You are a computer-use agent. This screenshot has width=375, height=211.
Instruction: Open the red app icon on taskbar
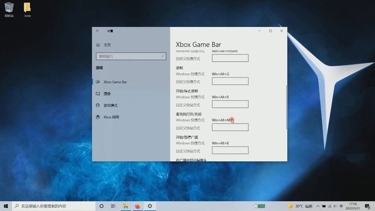pos(138,206)
